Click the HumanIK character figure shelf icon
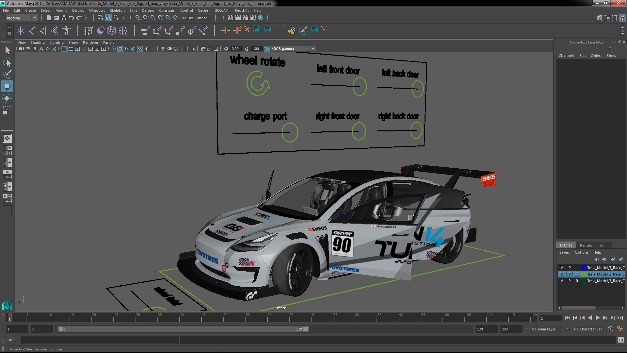 tap(66, 31)
